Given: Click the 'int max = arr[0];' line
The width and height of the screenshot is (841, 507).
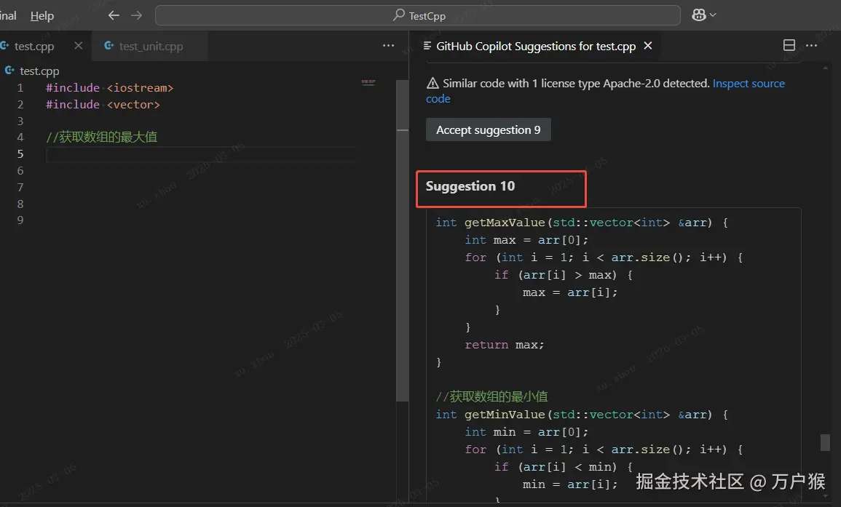Looking at the screenshot, I should pyautogui.click(x=526, y=240).
